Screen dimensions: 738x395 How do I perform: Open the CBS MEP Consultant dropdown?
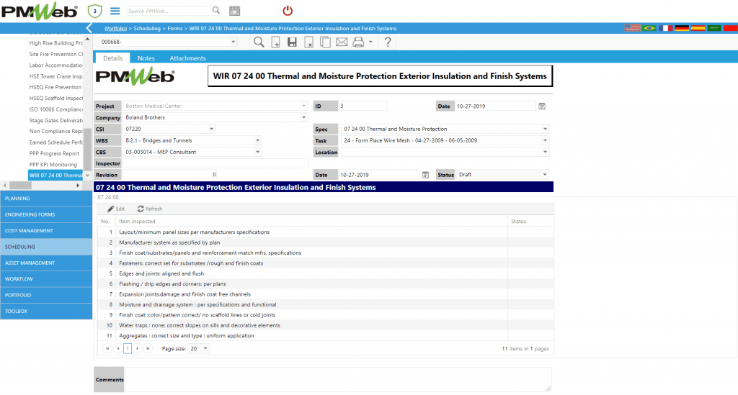(x=257, y=152)
